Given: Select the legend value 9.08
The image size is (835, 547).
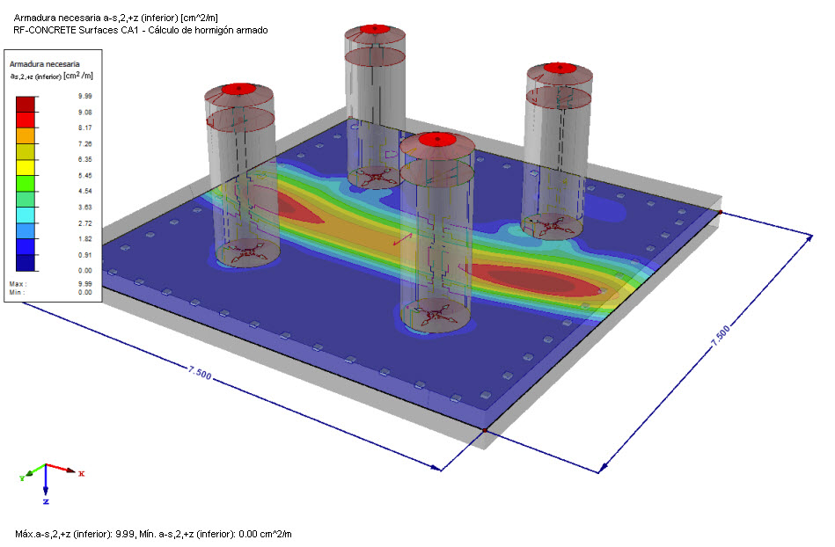Looking at the screenshot, I should 85,113.
